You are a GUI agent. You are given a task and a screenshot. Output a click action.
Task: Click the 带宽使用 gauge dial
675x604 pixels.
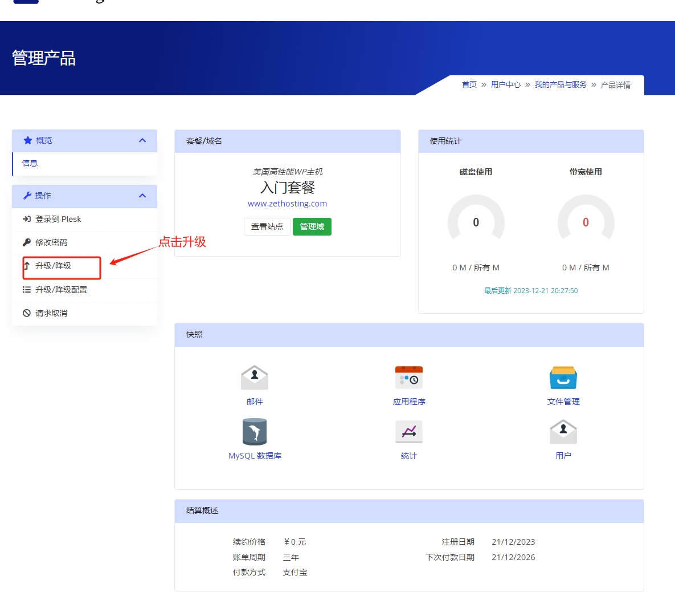(586, 218)
